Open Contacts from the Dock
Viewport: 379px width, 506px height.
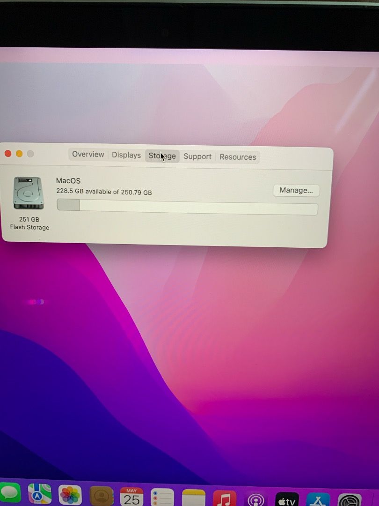pos(101,496)
